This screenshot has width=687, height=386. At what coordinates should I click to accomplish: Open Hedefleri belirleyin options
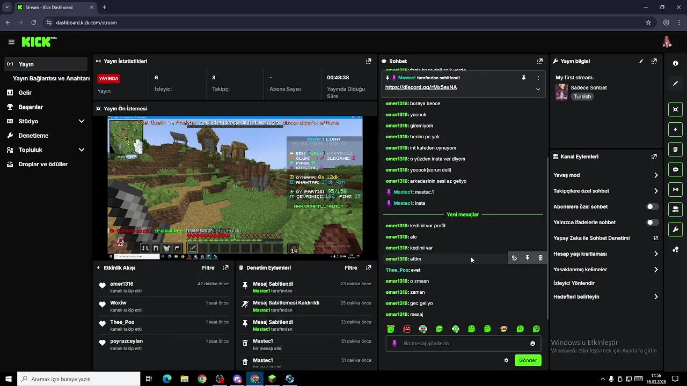click(x=656, y=296)
